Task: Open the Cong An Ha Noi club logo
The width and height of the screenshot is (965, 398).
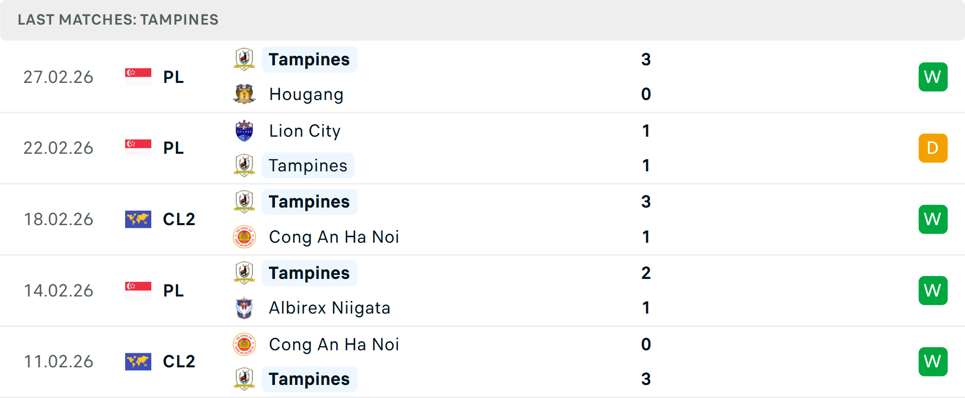Action: click(x=244, y=237)
